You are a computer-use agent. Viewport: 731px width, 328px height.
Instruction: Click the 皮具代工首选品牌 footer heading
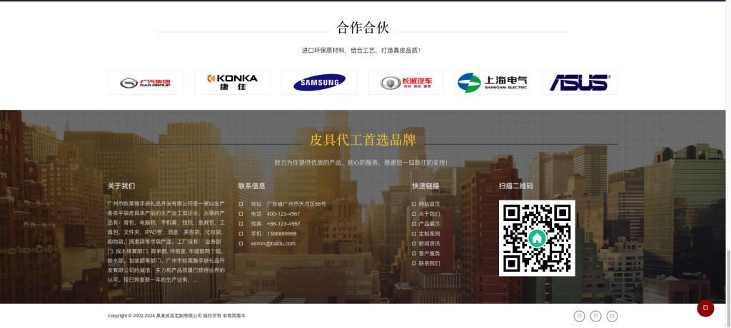[363, 140]
